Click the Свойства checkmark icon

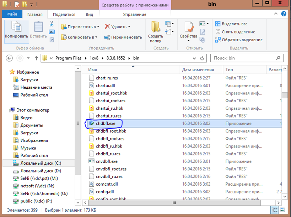[x=188, y=29]
